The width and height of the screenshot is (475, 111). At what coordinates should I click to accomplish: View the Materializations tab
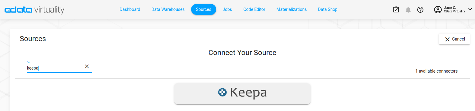click(291, 9)
